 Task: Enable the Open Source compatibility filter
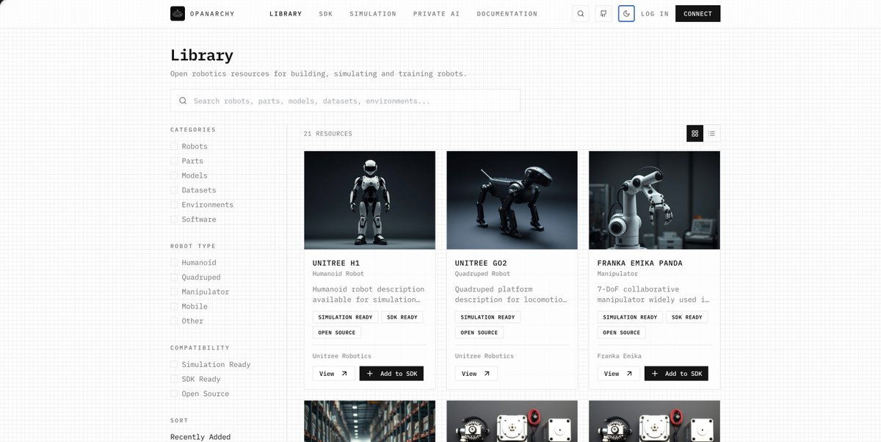click(174, 394)
